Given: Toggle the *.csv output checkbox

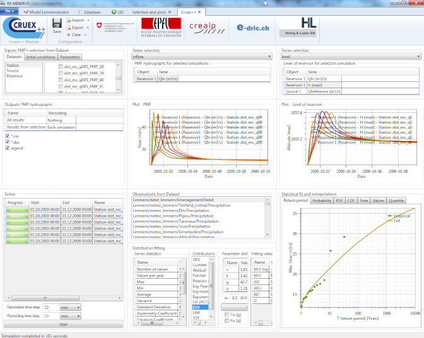Looking at the screenshot, I should [x=8, y=136].
